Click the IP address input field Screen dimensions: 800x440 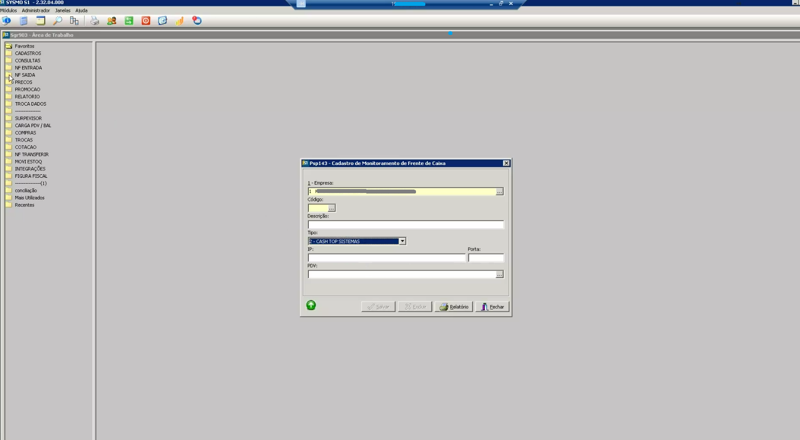point(386,258)
